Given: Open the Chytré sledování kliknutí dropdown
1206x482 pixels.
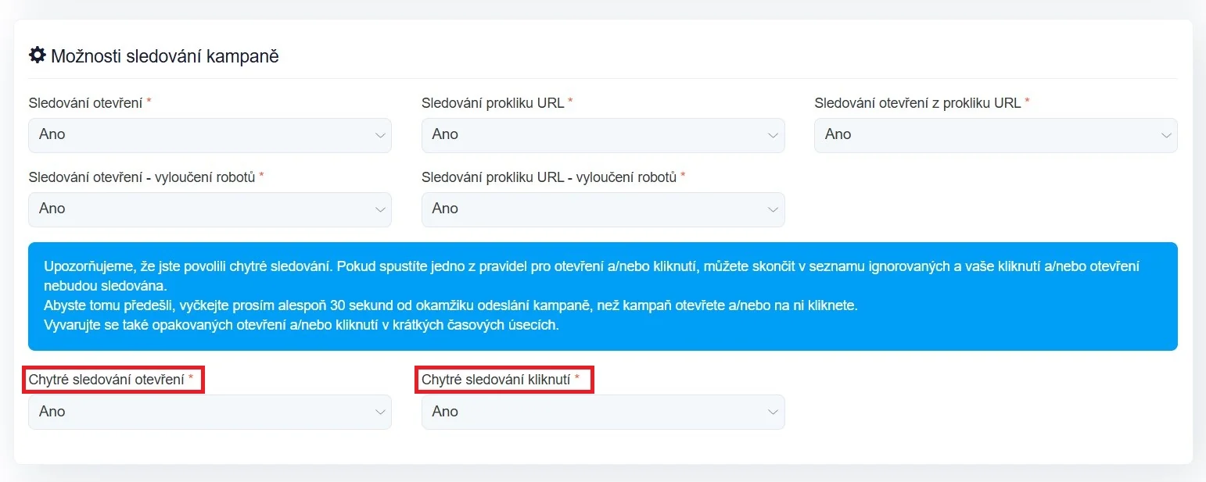Looking at the screenshot, I should tap(602, 412).
